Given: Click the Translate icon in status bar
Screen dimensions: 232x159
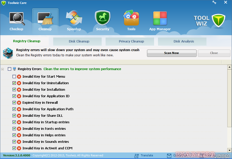Looking at the screenshot, I should pyautogui.click(x=136, y=156).
